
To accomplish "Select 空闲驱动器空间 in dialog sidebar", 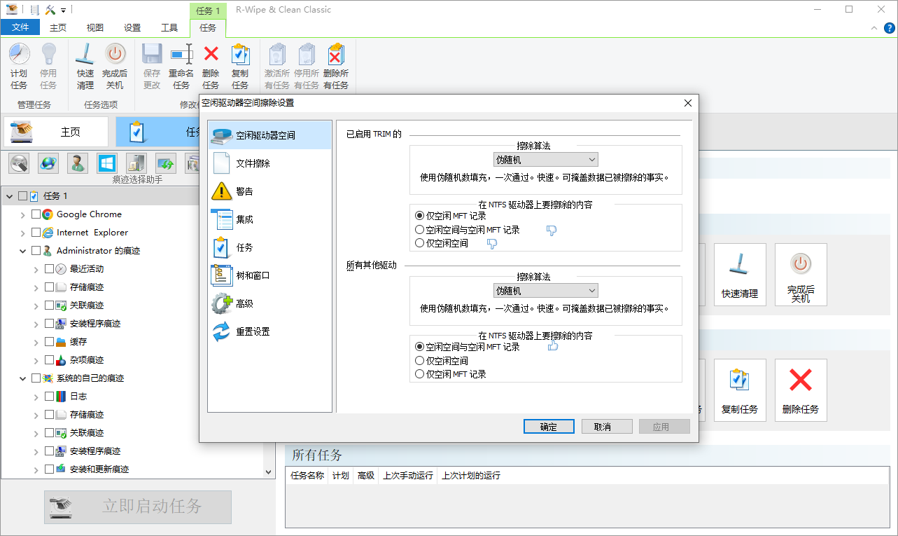I will coord(269,135).
